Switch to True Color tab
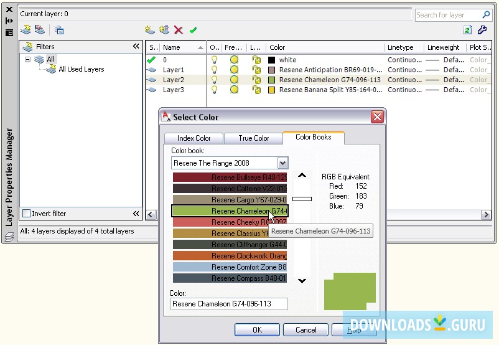Viewport: 499px width, 345px height. point(254,138)
